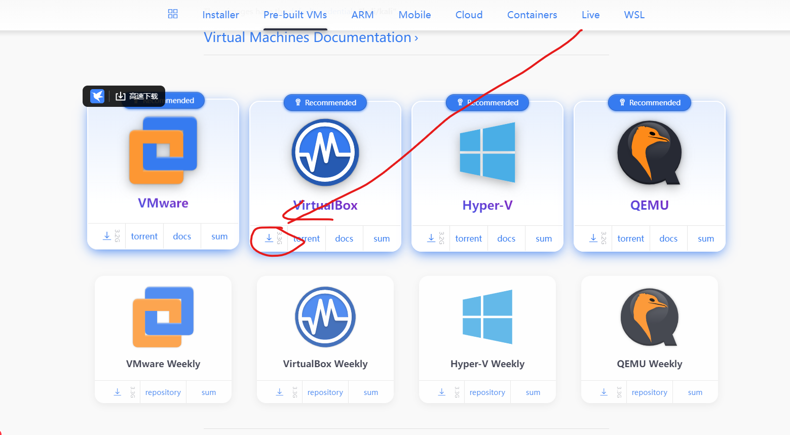Open the WSL tab
Screen dimensions: 790x435
pyautogui.click(x=634, y=15)
